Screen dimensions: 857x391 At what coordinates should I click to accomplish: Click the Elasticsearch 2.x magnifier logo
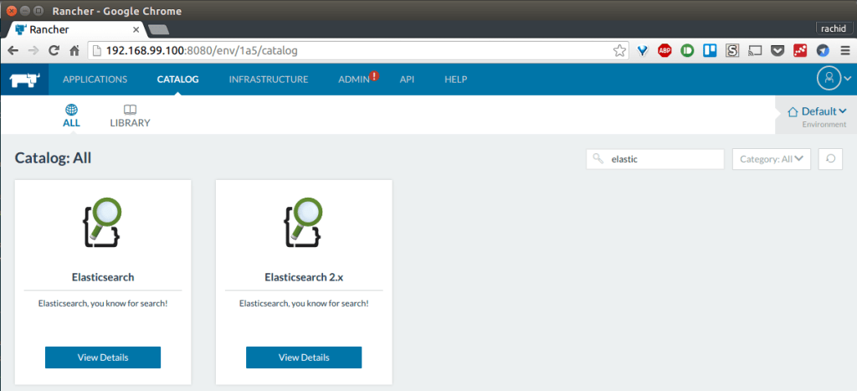point(303,222)
